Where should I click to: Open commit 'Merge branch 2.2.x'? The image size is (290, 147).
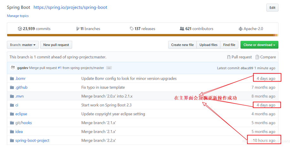click(x=98, y=141)
